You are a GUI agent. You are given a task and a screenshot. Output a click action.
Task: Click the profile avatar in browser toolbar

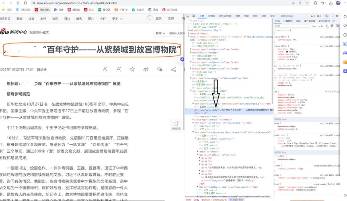[x=338, y=3]
